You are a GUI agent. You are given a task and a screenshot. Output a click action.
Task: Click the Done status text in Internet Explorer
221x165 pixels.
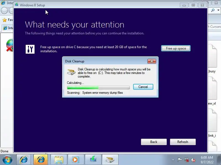coord(4,151)
